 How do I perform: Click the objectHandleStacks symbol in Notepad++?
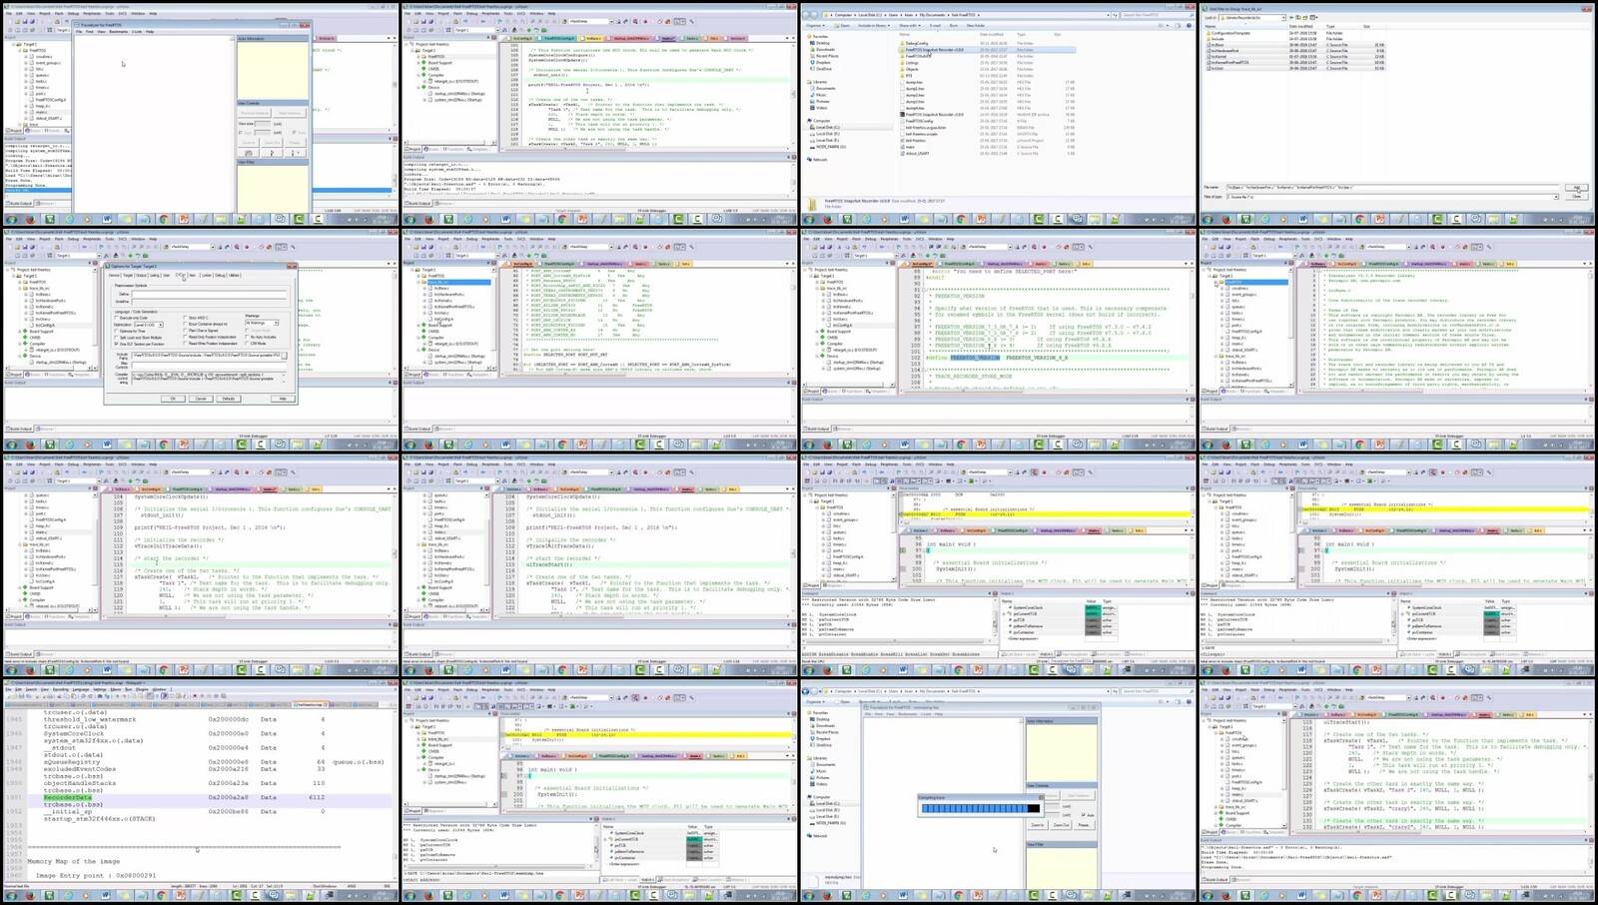tap(80, 783)
